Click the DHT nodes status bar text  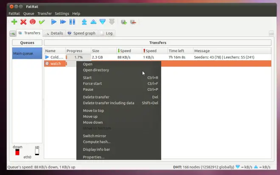[x=204, y=167]
